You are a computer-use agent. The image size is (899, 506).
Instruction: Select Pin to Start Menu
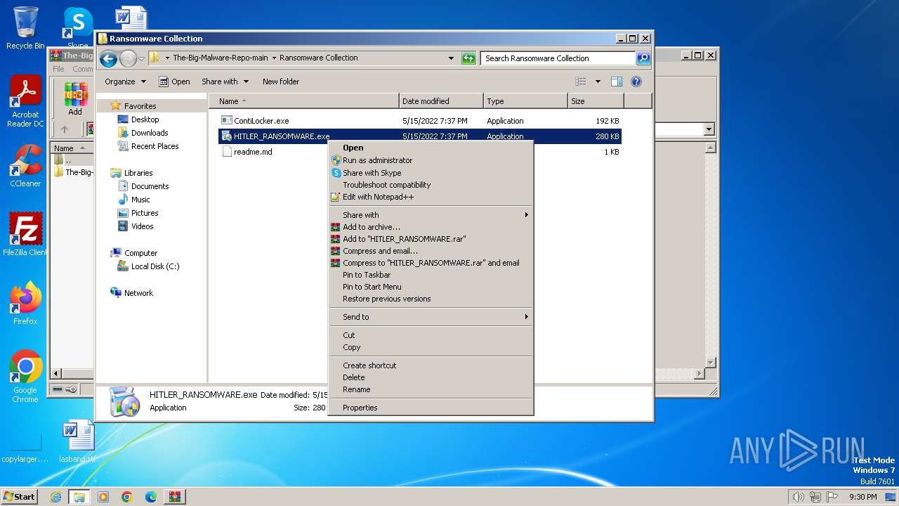coord(431,287)
